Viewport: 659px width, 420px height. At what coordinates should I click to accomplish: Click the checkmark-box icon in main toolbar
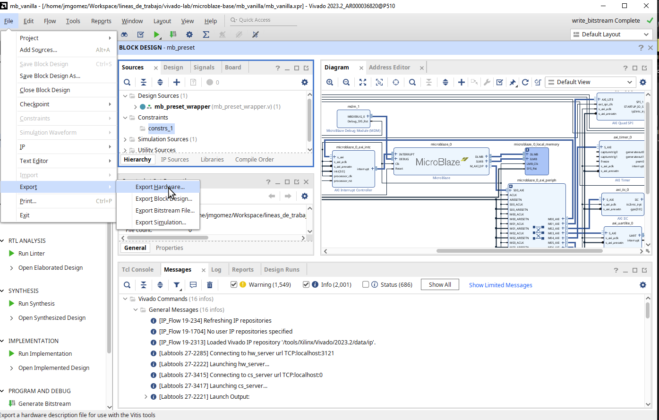tap(141, 34)
